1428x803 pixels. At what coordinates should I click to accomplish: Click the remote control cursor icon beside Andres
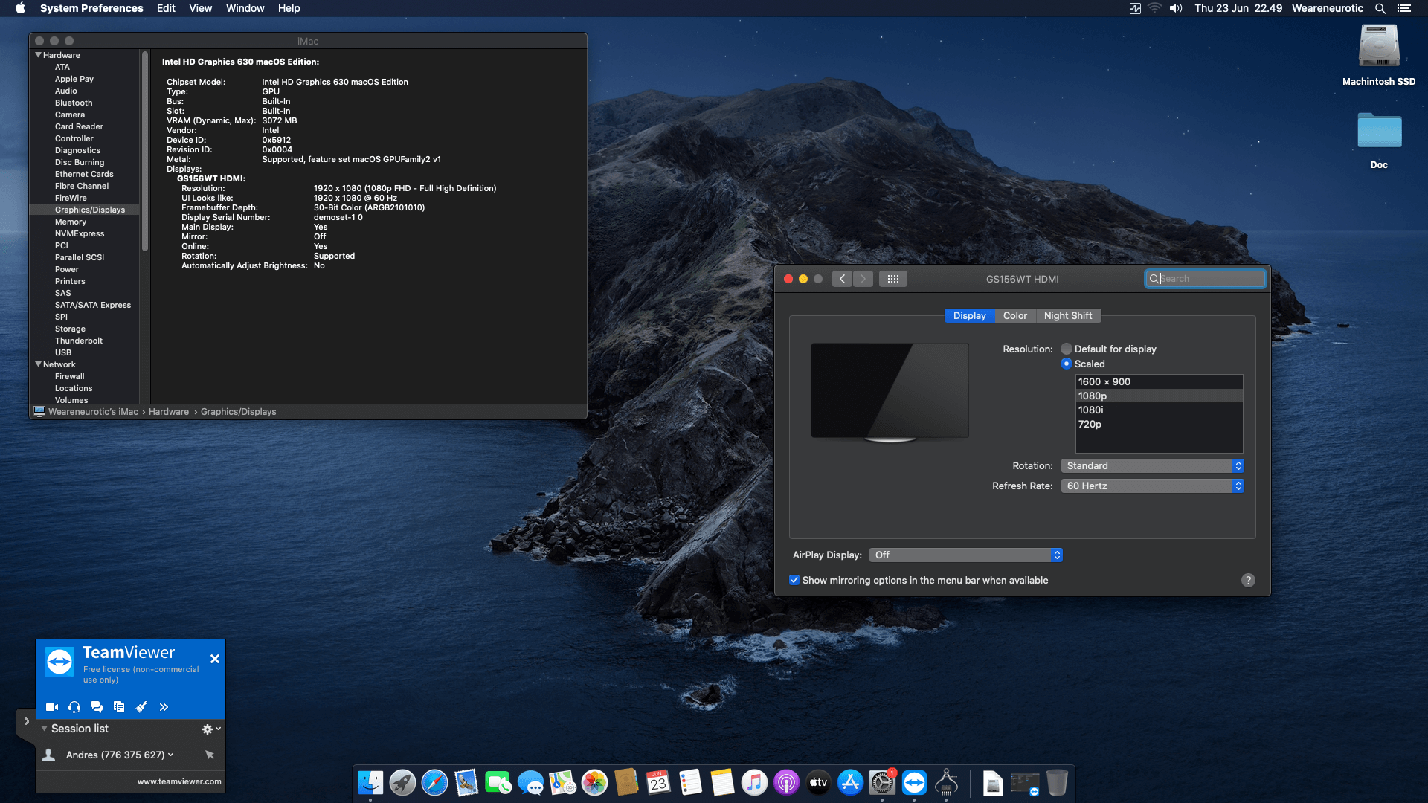coord(210,755)
